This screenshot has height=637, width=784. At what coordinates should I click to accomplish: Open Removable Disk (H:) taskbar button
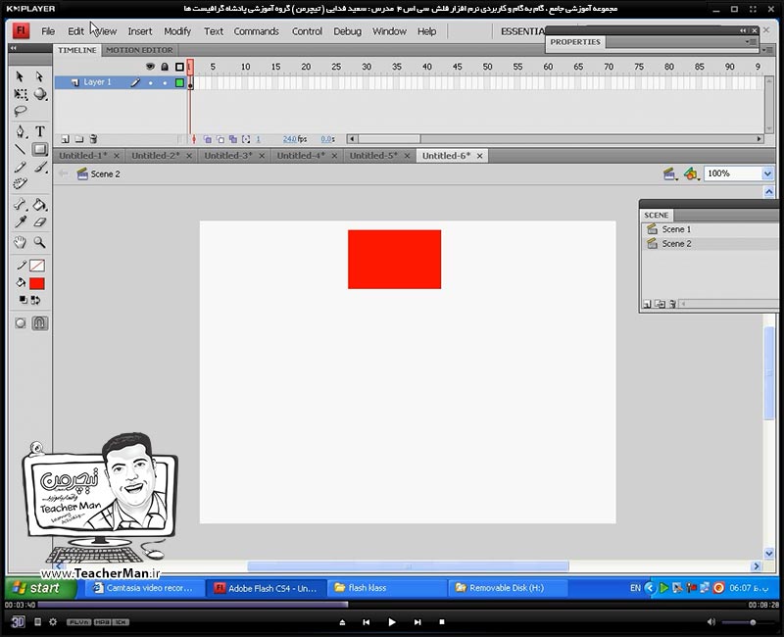(508, 588)
